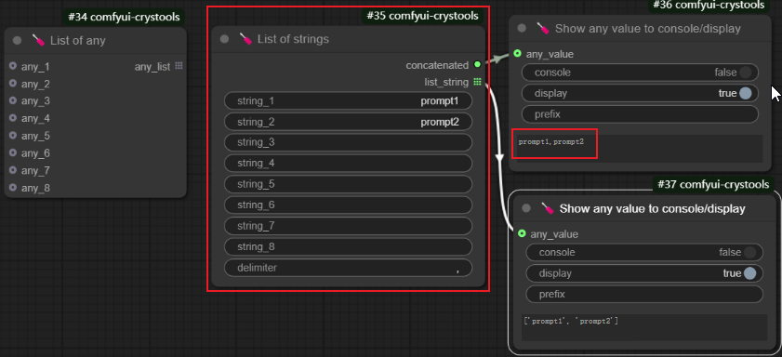Click the ['prompt1', 'prompt2'] output text box

coord(644,327)
